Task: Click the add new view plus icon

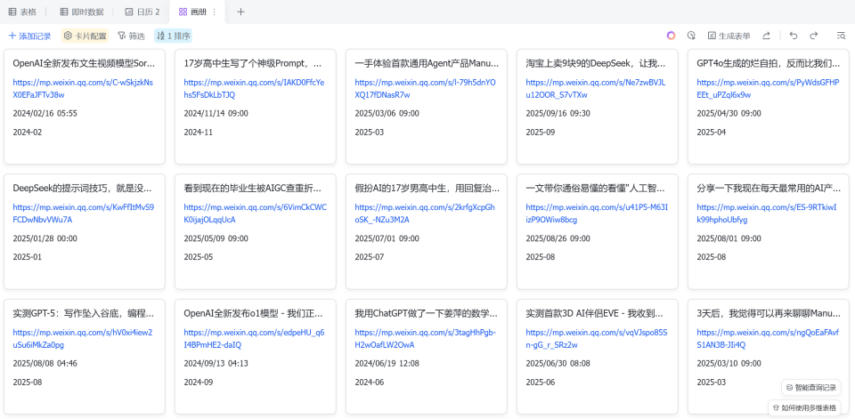Action: tap(240, 12)
